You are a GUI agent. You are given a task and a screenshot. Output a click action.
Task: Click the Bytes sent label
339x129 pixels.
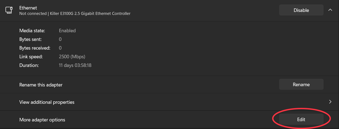[x=30, y=39]
